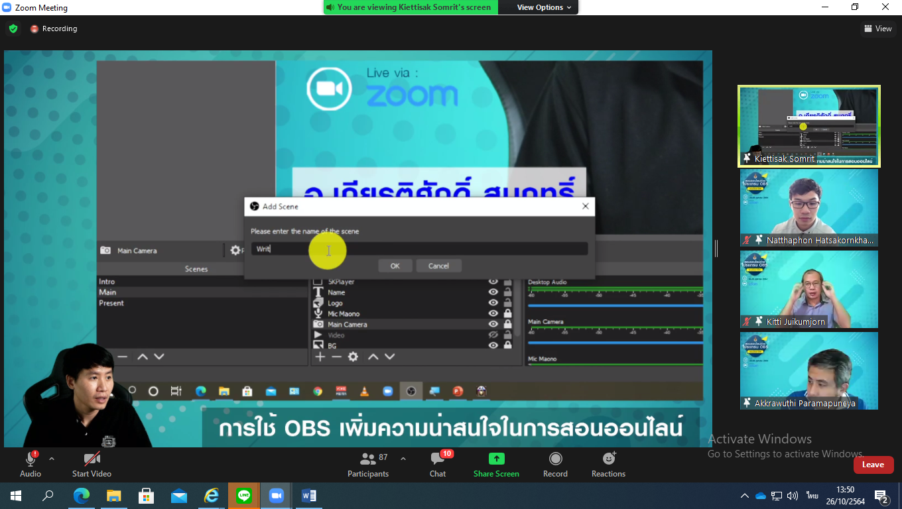The height and width of the screenshot is (509, 902).
Task: Click the Windows Start button
Action: [x=16, y=496]
